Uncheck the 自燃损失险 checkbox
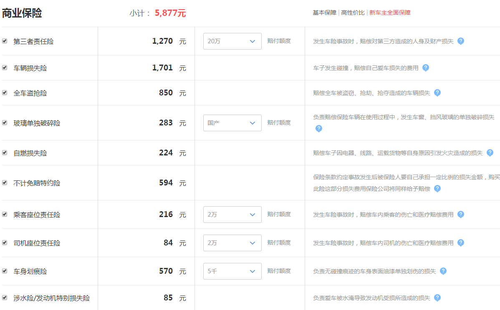The image size is (500, 310). [5, 153]
